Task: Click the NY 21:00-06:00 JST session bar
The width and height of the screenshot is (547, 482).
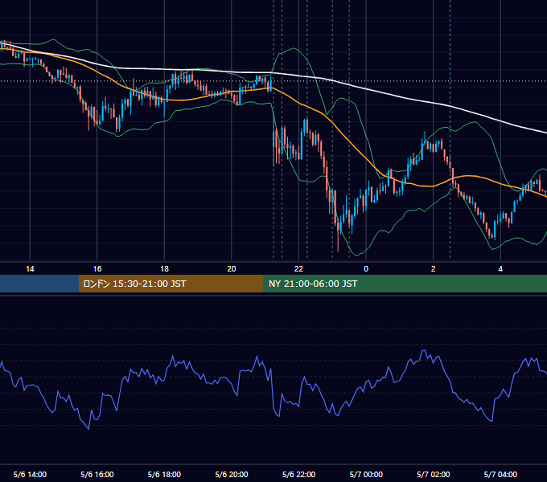Action: tap(405, 284)
